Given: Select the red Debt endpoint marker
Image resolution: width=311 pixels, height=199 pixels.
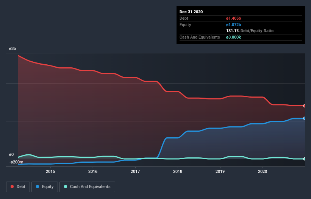Looking at the screenshot, I should [304, 106].
